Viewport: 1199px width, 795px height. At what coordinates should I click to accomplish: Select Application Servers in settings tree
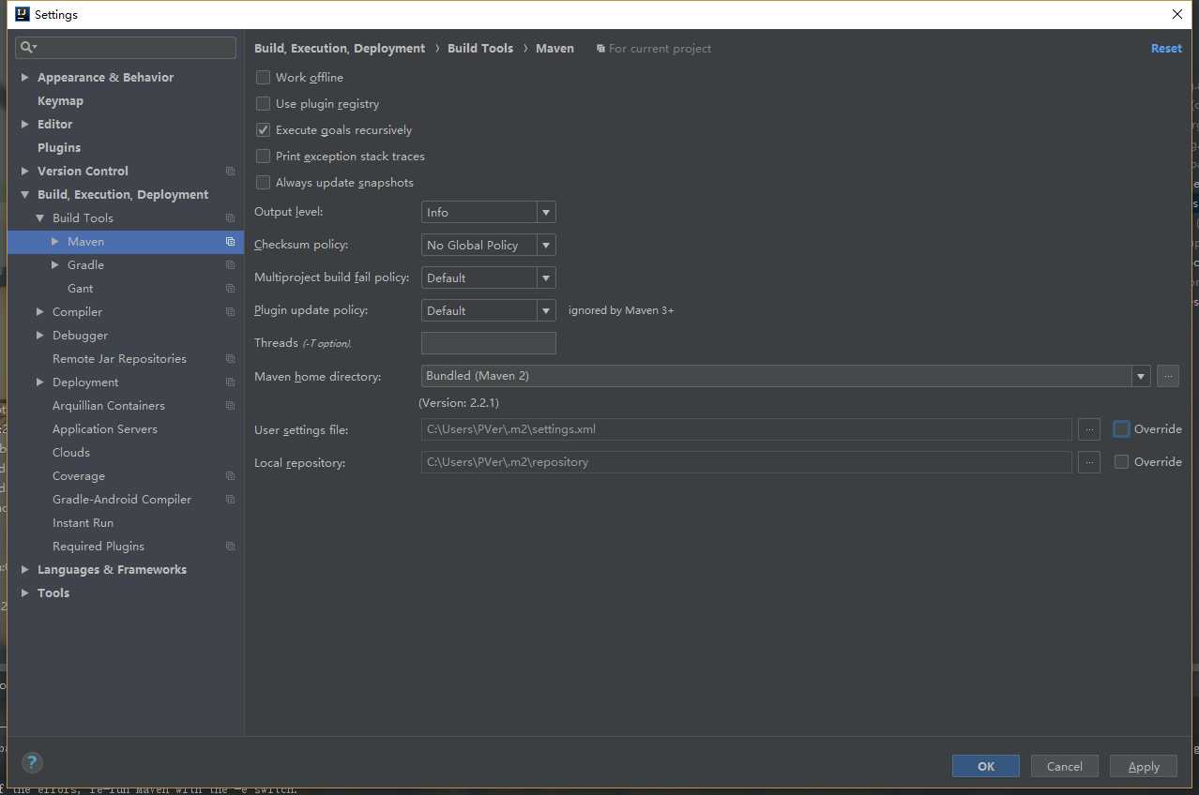pos(105,428)
